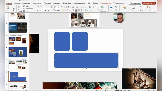Screen dimensions: 162x91
Task: Click the Cut scissors icon
Action: (13, 6)
